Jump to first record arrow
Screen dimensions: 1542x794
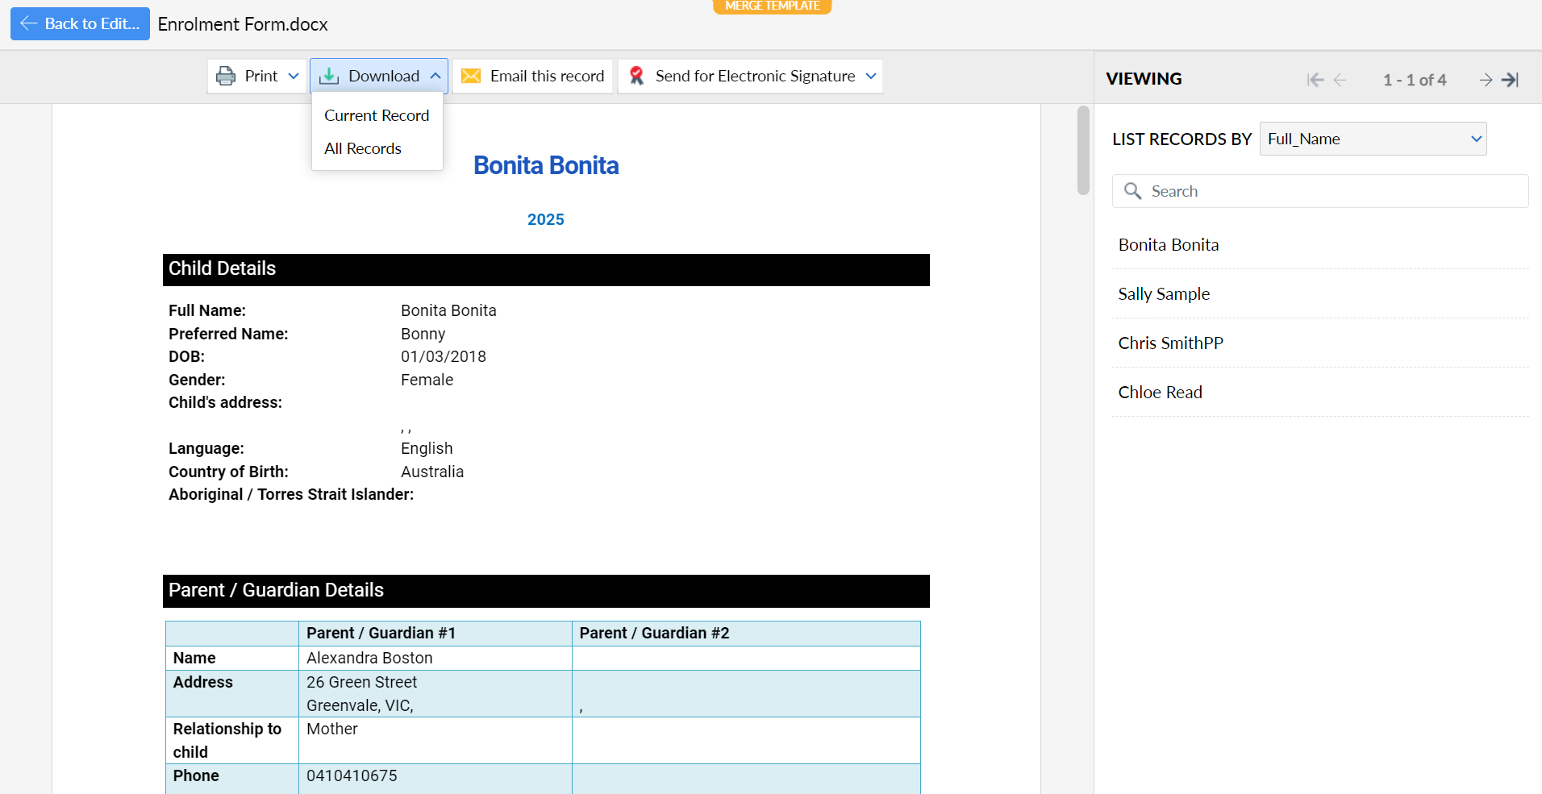(1315, 79)
